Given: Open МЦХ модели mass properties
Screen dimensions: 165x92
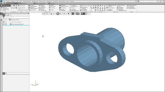Looking at the screenshot, I should (110, 8).
